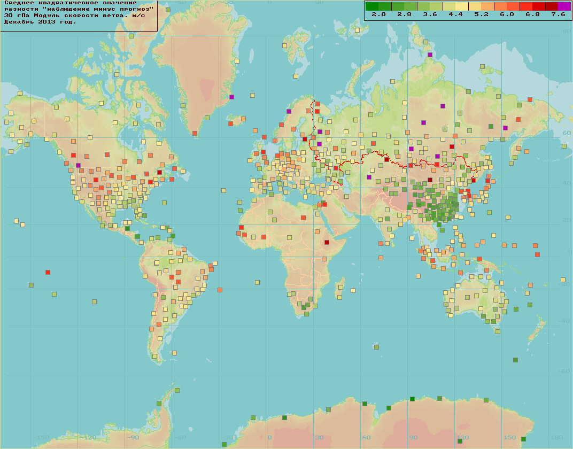Viewport: 573px width, 449px height.
Task: Click the legend value "2.8"
Action: point(404,14)
